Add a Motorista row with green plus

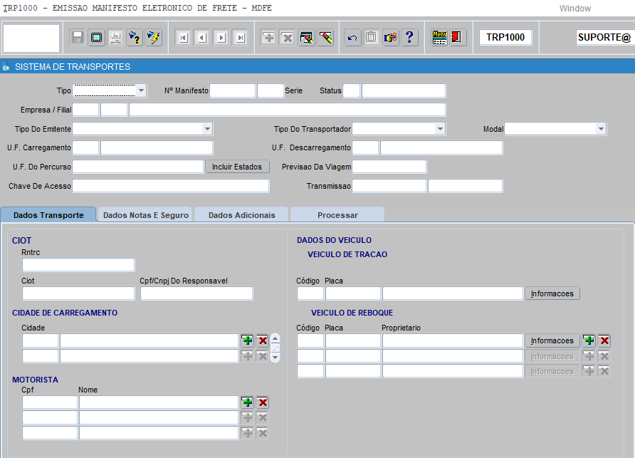coord(247,402)
